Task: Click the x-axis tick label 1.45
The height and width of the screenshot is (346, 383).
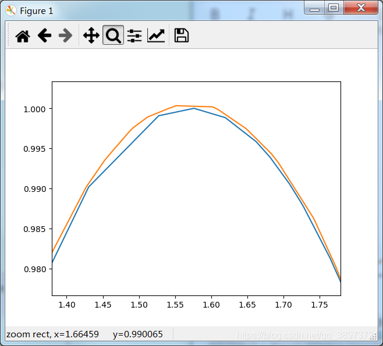Action: pos(103,305)
